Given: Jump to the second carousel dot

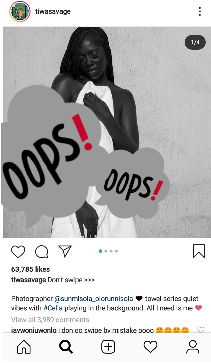Looking at the screenshot, I should pos(106,251).
